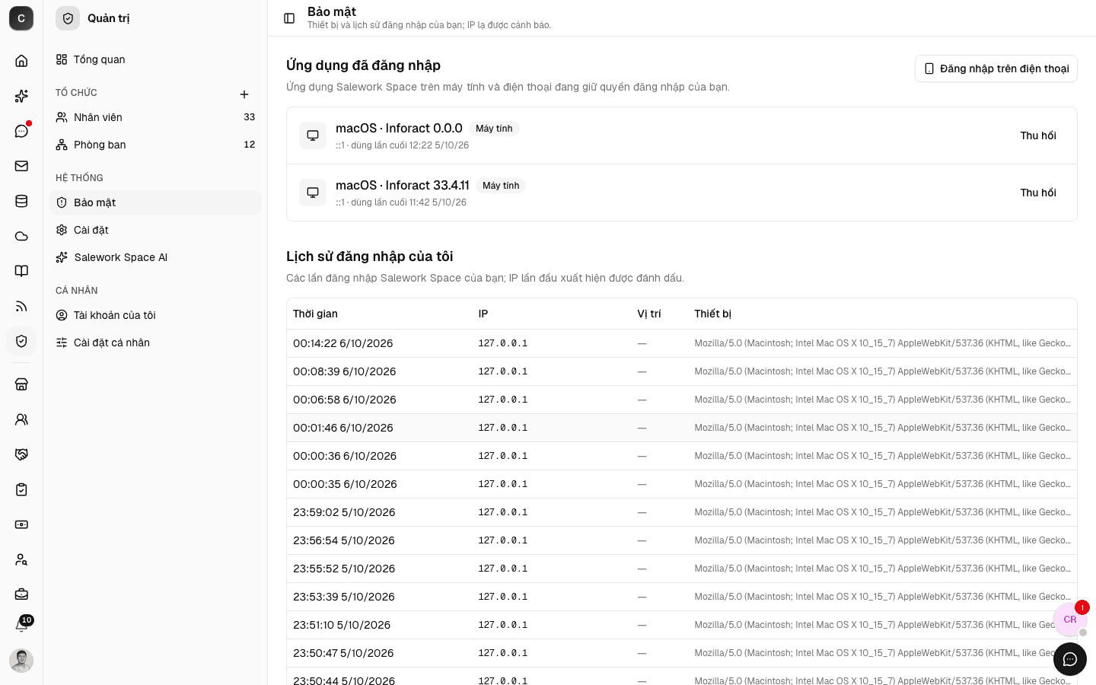Viewport: 1096px width, 685px height.
Task: Select the 00:14:22 6/10/2026 login row
Action: [x=682, y=343]
